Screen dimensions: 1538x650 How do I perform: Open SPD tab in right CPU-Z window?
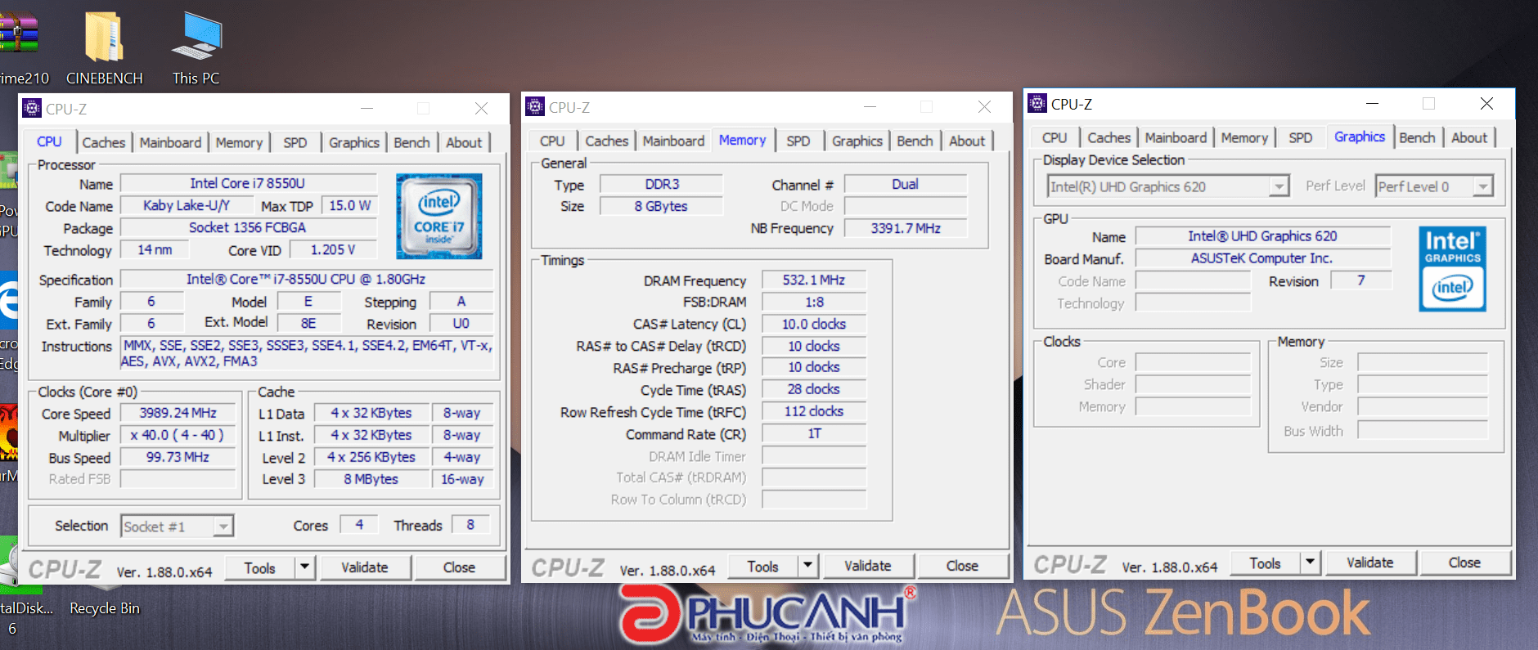1301,137
